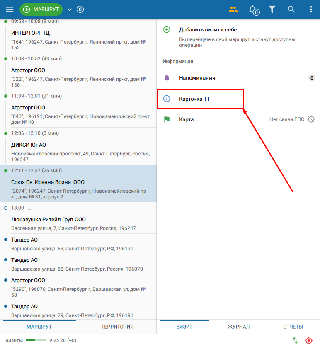
Task: Open the notifications bell with zero badge
Action: (254, 10)
